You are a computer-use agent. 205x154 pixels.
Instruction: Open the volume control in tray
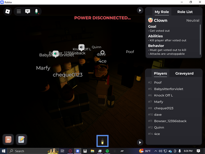pyautogui.click(x=160, y=151)
